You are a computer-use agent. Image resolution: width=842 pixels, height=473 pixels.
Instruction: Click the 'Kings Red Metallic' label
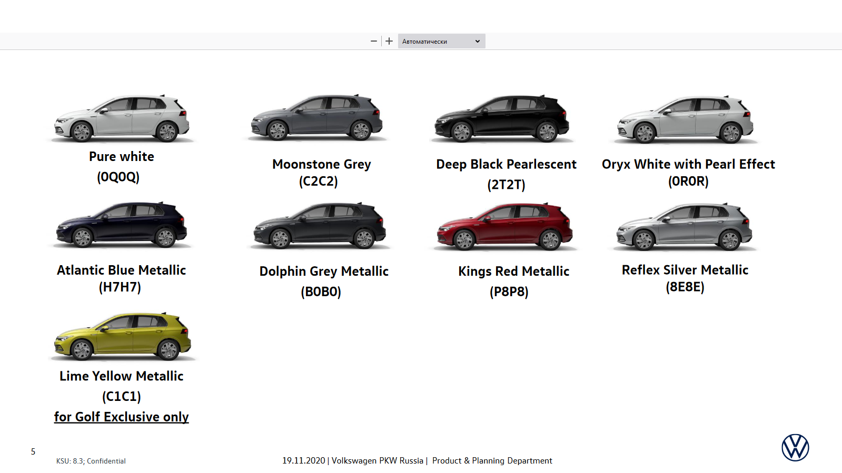pos(514,271)
